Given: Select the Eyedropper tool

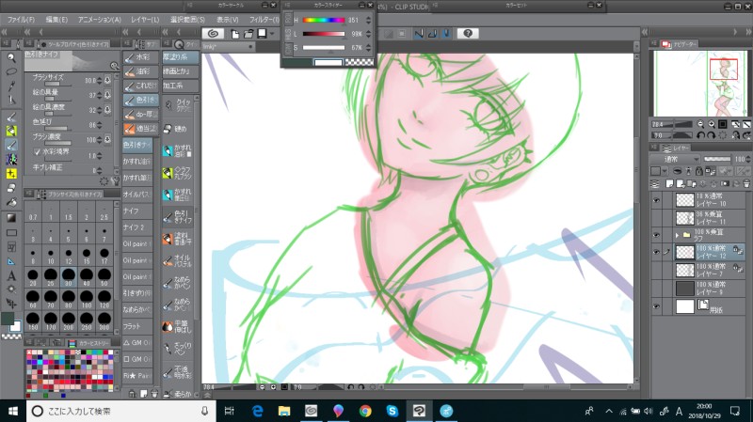Looking at the screenshot, I should coord(11,86).
